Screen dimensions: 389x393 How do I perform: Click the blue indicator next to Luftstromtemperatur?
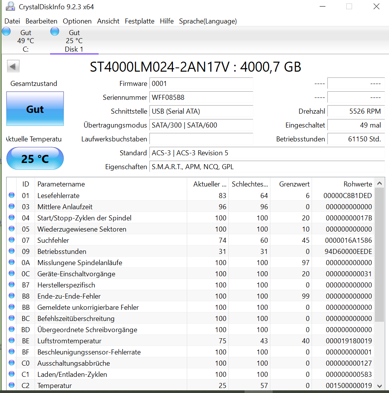11,341
